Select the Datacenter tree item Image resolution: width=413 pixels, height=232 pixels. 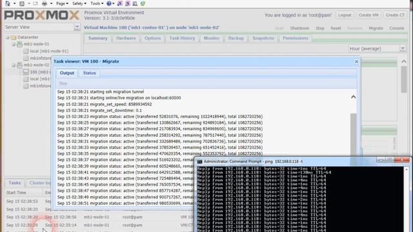[28, 37]
